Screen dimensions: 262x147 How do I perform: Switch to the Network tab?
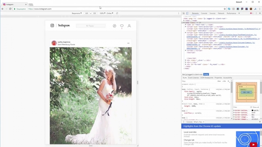pyautogui.click(x=221, y=13)
